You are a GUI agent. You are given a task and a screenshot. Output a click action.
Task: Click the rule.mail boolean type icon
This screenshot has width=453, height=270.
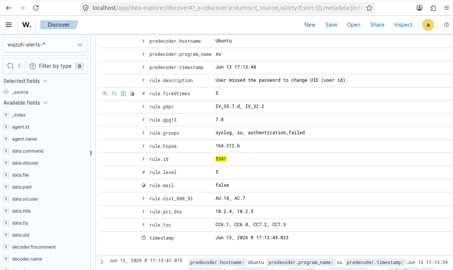coord(143,186)
